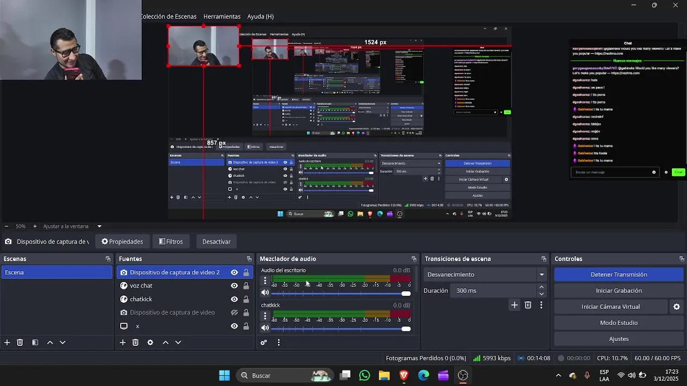Click Iniciar Grabación
Screen dimensions: 687x386
(x=619, y=291)
